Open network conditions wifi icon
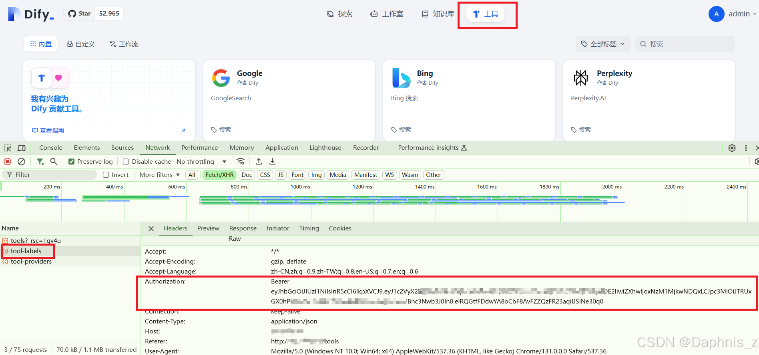Viewport: 759px width, 355px height. [x=241, y=162]
